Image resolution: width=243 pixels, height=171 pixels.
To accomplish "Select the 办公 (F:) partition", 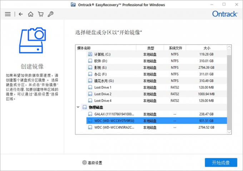I will tap(157, 74).
